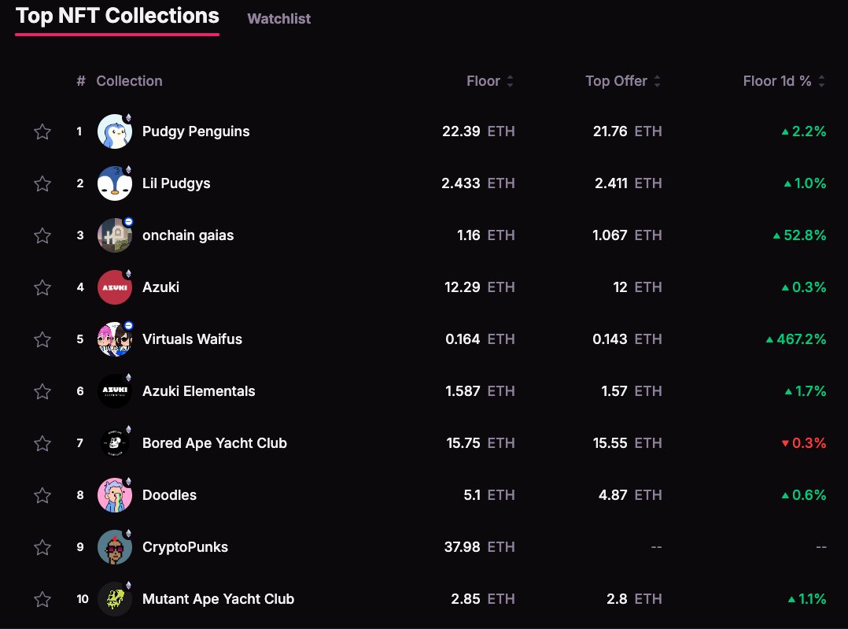Open the CryptoPunks collection name
Screen dimensions: 848x629
click(x=185, y=547)
